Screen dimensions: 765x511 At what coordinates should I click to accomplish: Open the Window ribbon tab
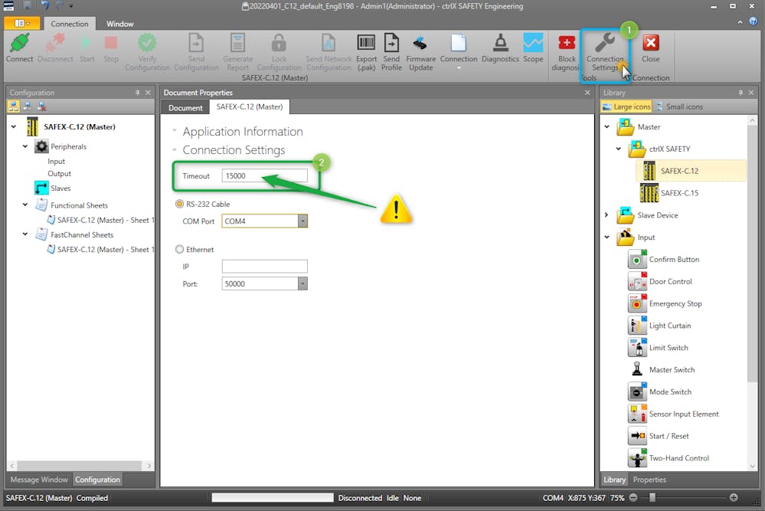click(x=120, y=24)
